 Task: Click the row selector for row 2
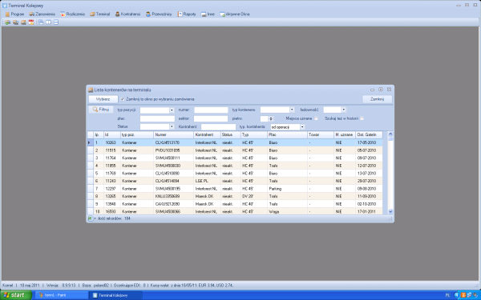click(x=90, y=150)
